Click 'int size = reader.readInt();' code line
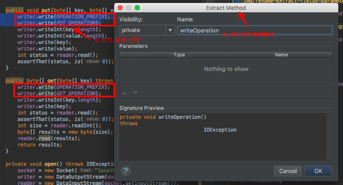The image size is (343, 185). 59,126
